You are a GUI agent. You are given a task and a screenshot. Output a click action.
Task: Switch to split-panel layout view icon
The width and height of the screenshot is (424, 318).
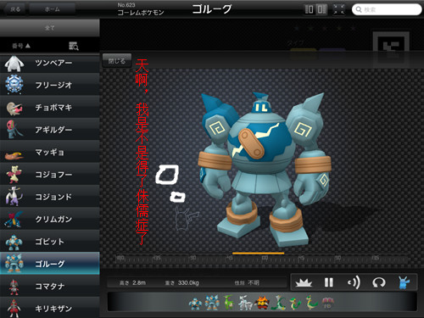click(321, 9)
